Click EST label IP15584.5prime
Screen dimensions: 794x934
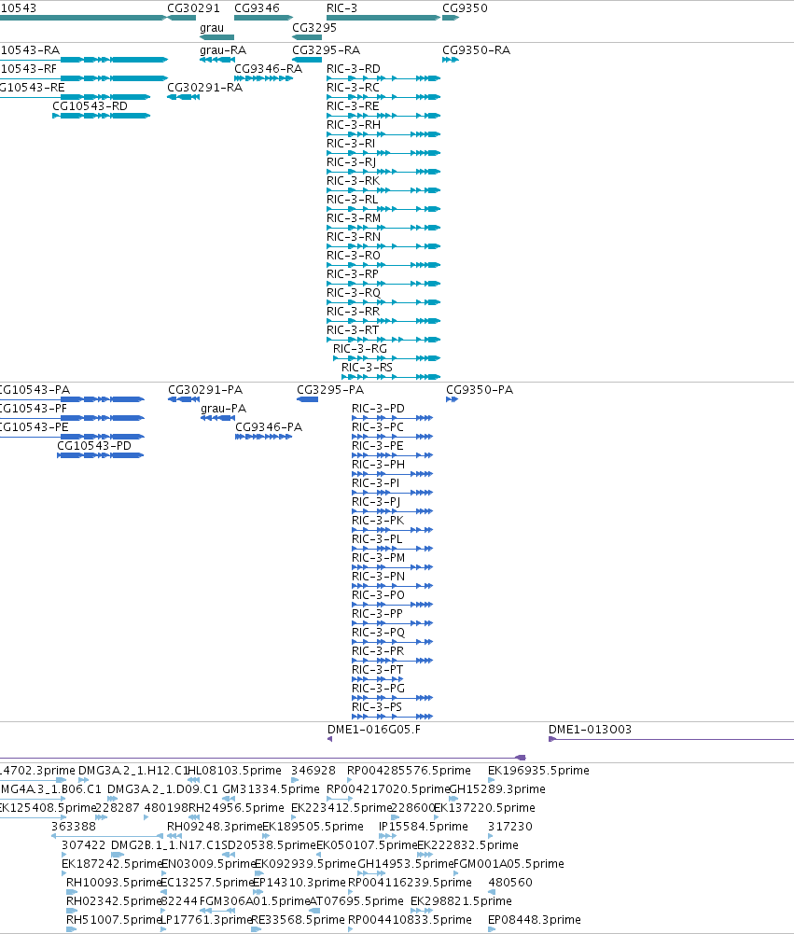click(424, 827)
